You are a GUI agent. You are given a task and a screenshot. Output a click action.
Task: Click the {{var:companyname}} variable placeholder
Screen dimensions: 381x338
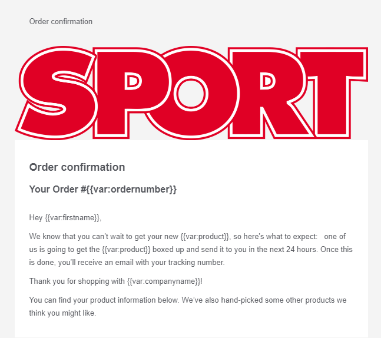click(164, 281)
